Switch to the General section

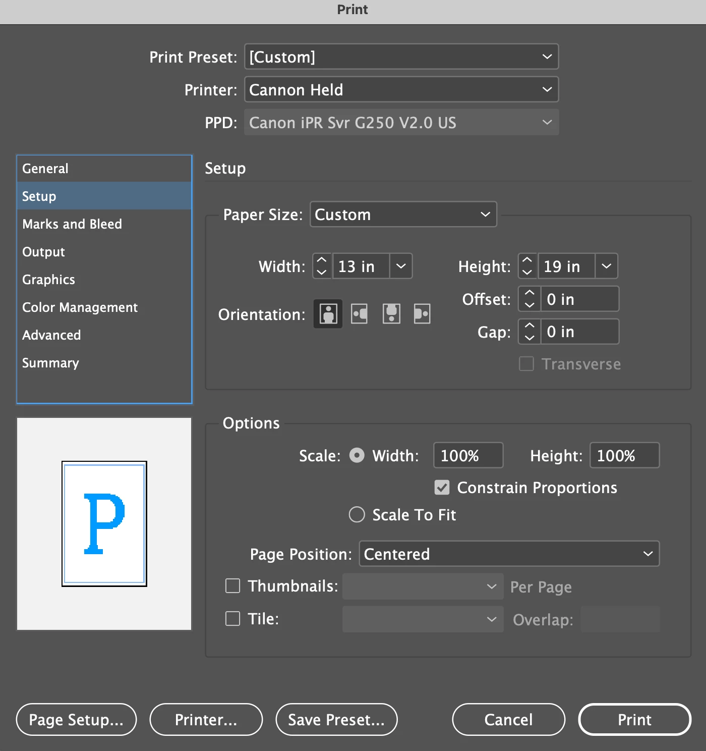tap(104, 169)
